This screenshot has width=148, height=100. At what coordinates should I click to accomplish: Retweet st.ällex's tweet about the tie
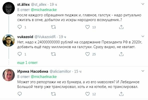click(x=53, y=27)
